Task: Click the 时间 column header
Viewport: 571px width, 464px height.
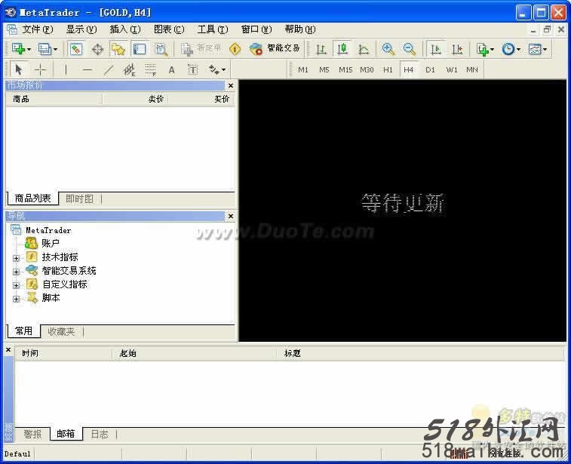Action: tap(63, 353)
